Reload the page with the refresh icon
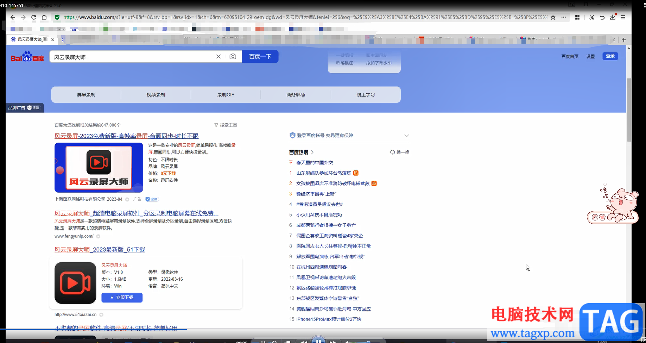The image size is (646, 343). [x=34, y=17]
